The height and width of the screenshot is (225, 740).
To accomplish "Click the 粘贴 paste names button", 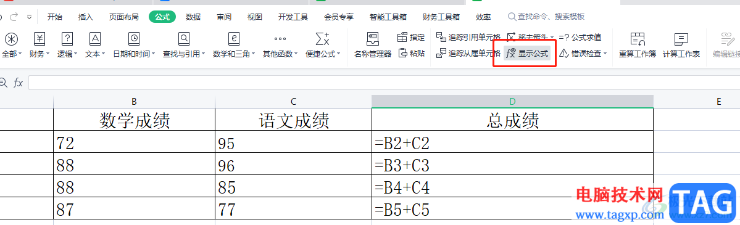I will click(x=411, y=53).
